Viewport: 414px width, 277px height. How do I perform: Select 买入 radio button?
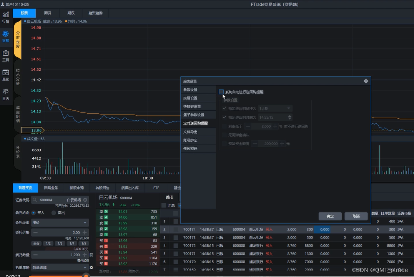33,212
